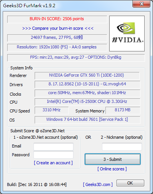153x194 pixels.
Task: Click the Geeks3D FurMark v1.9.2 title bar text
Action: click(29, 6)
